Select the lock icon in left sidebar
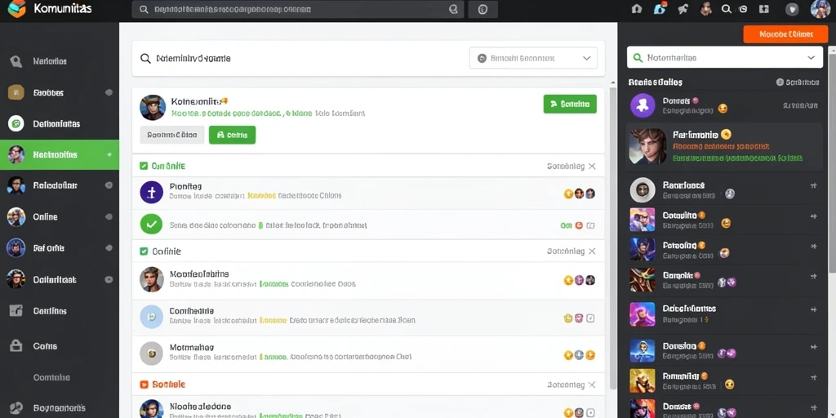Image resolution: width=836 pixels, height=418 pixels. tap(16, 345)
